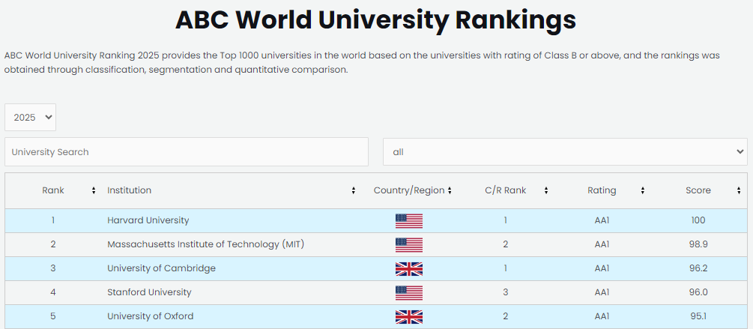Click the Rank column header label
Image resolution: width=753 pixels, height=329 pixels.
click(x=53, y=190)
